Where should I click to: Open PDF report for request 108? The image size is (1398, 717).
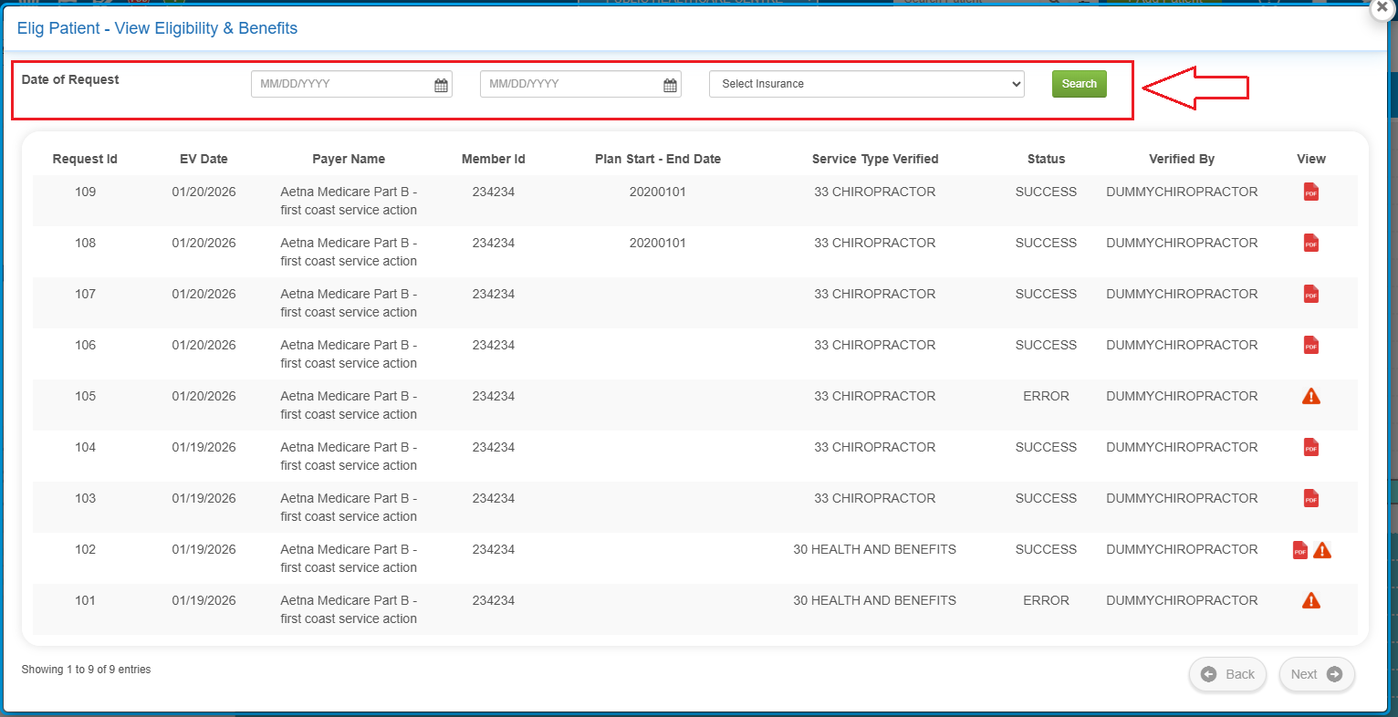click(1310, 244)
